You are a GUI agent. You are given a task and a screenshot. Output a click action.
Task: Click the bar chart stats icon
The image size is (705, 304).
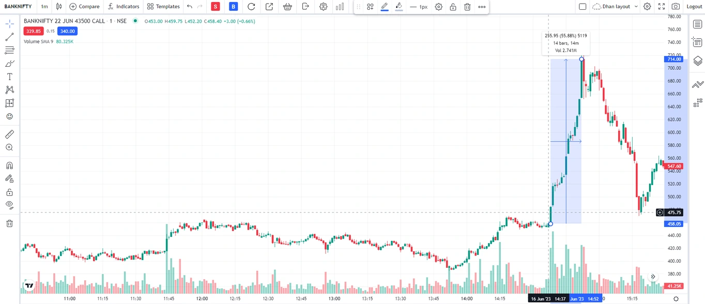pyautogui.click(x=340, y=7)
